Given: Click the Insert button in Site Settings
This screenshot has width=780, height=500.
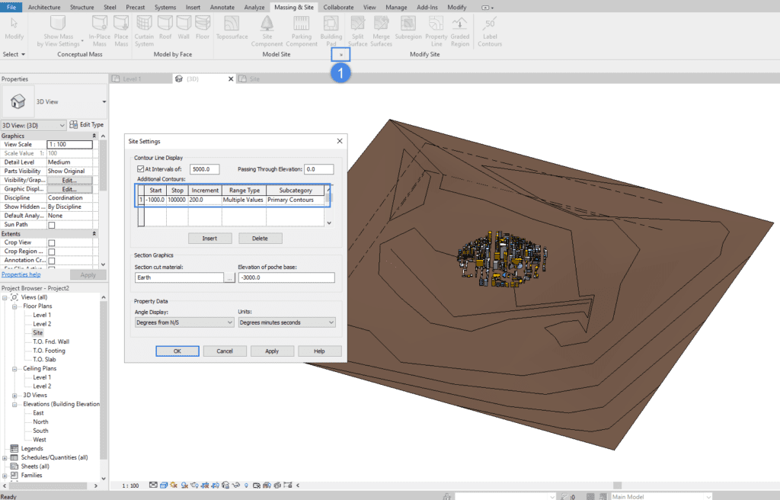Looking at the screenshot, I should click(x=209, y=238).
